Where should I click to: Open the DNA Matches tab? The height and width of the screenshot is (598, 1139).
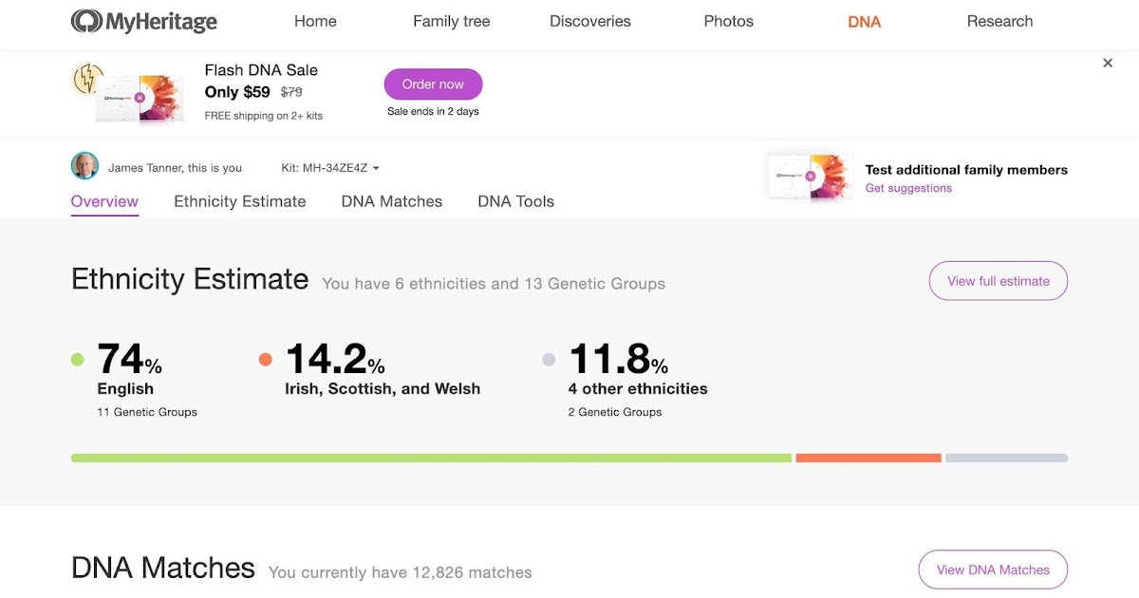click(391, 201)
